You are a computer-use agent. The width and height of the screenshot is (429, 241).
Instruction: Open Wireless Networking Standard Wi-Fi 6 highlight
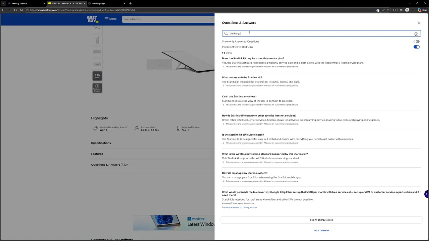pos(111,129)
